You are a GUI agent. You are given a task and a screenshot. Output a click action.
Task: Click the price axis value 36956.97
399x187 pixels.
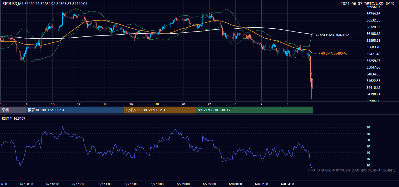click(x=373, y=7)
